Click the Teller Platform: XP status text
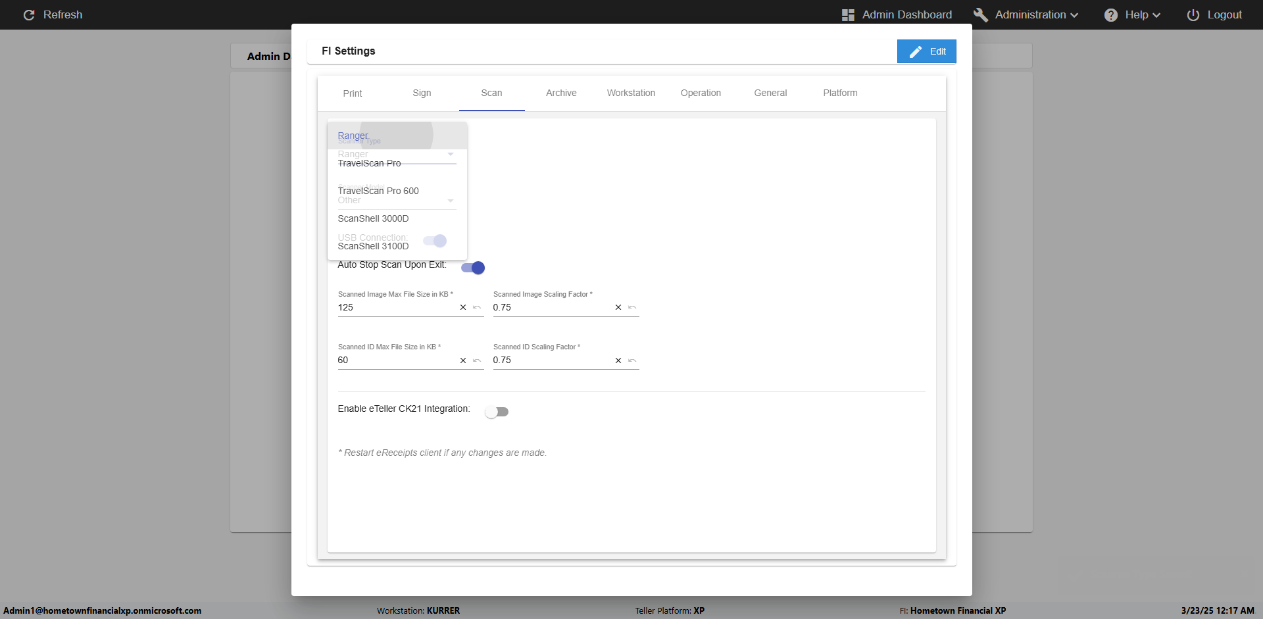The image size is (1263, 619). [x=670, y=610]
